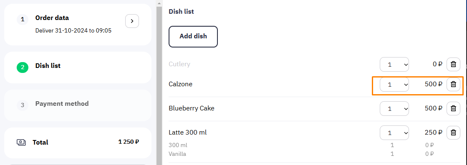Click the Calzone dish name
This screenshot has width=467, height=165.
pyautogui.click(x=180, y=84)
